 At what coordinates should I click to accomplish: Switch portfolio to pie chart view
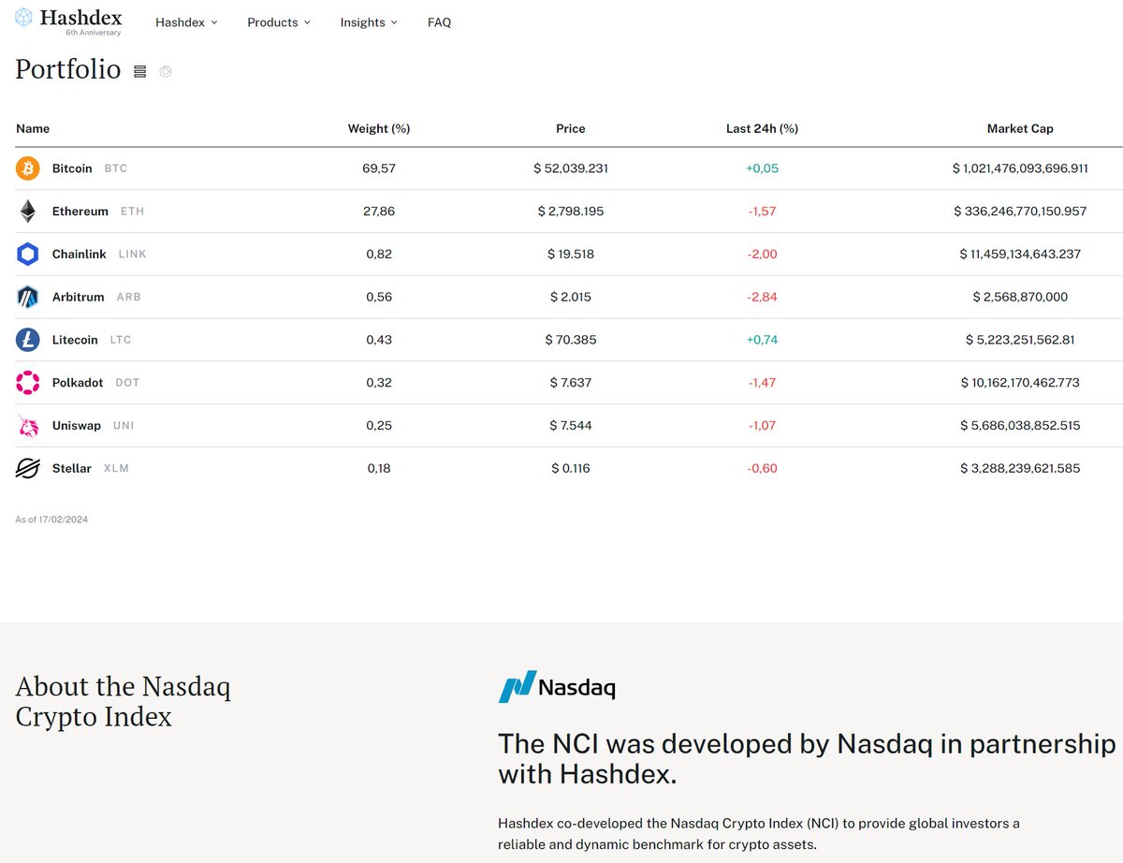[x=166, y=71]
